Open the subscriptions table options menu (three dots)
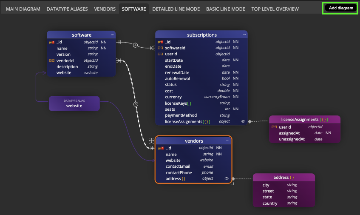The width and height of the screenshot is (360, 215). [244, 34]
